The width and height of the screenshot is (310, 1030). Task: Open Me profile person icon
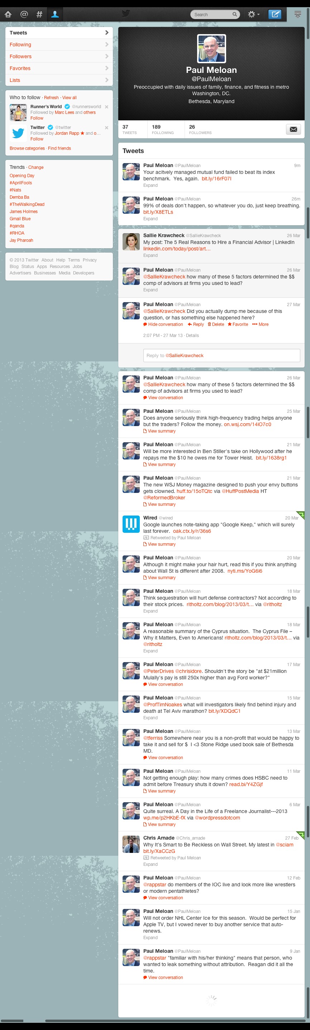coord(55,14)
